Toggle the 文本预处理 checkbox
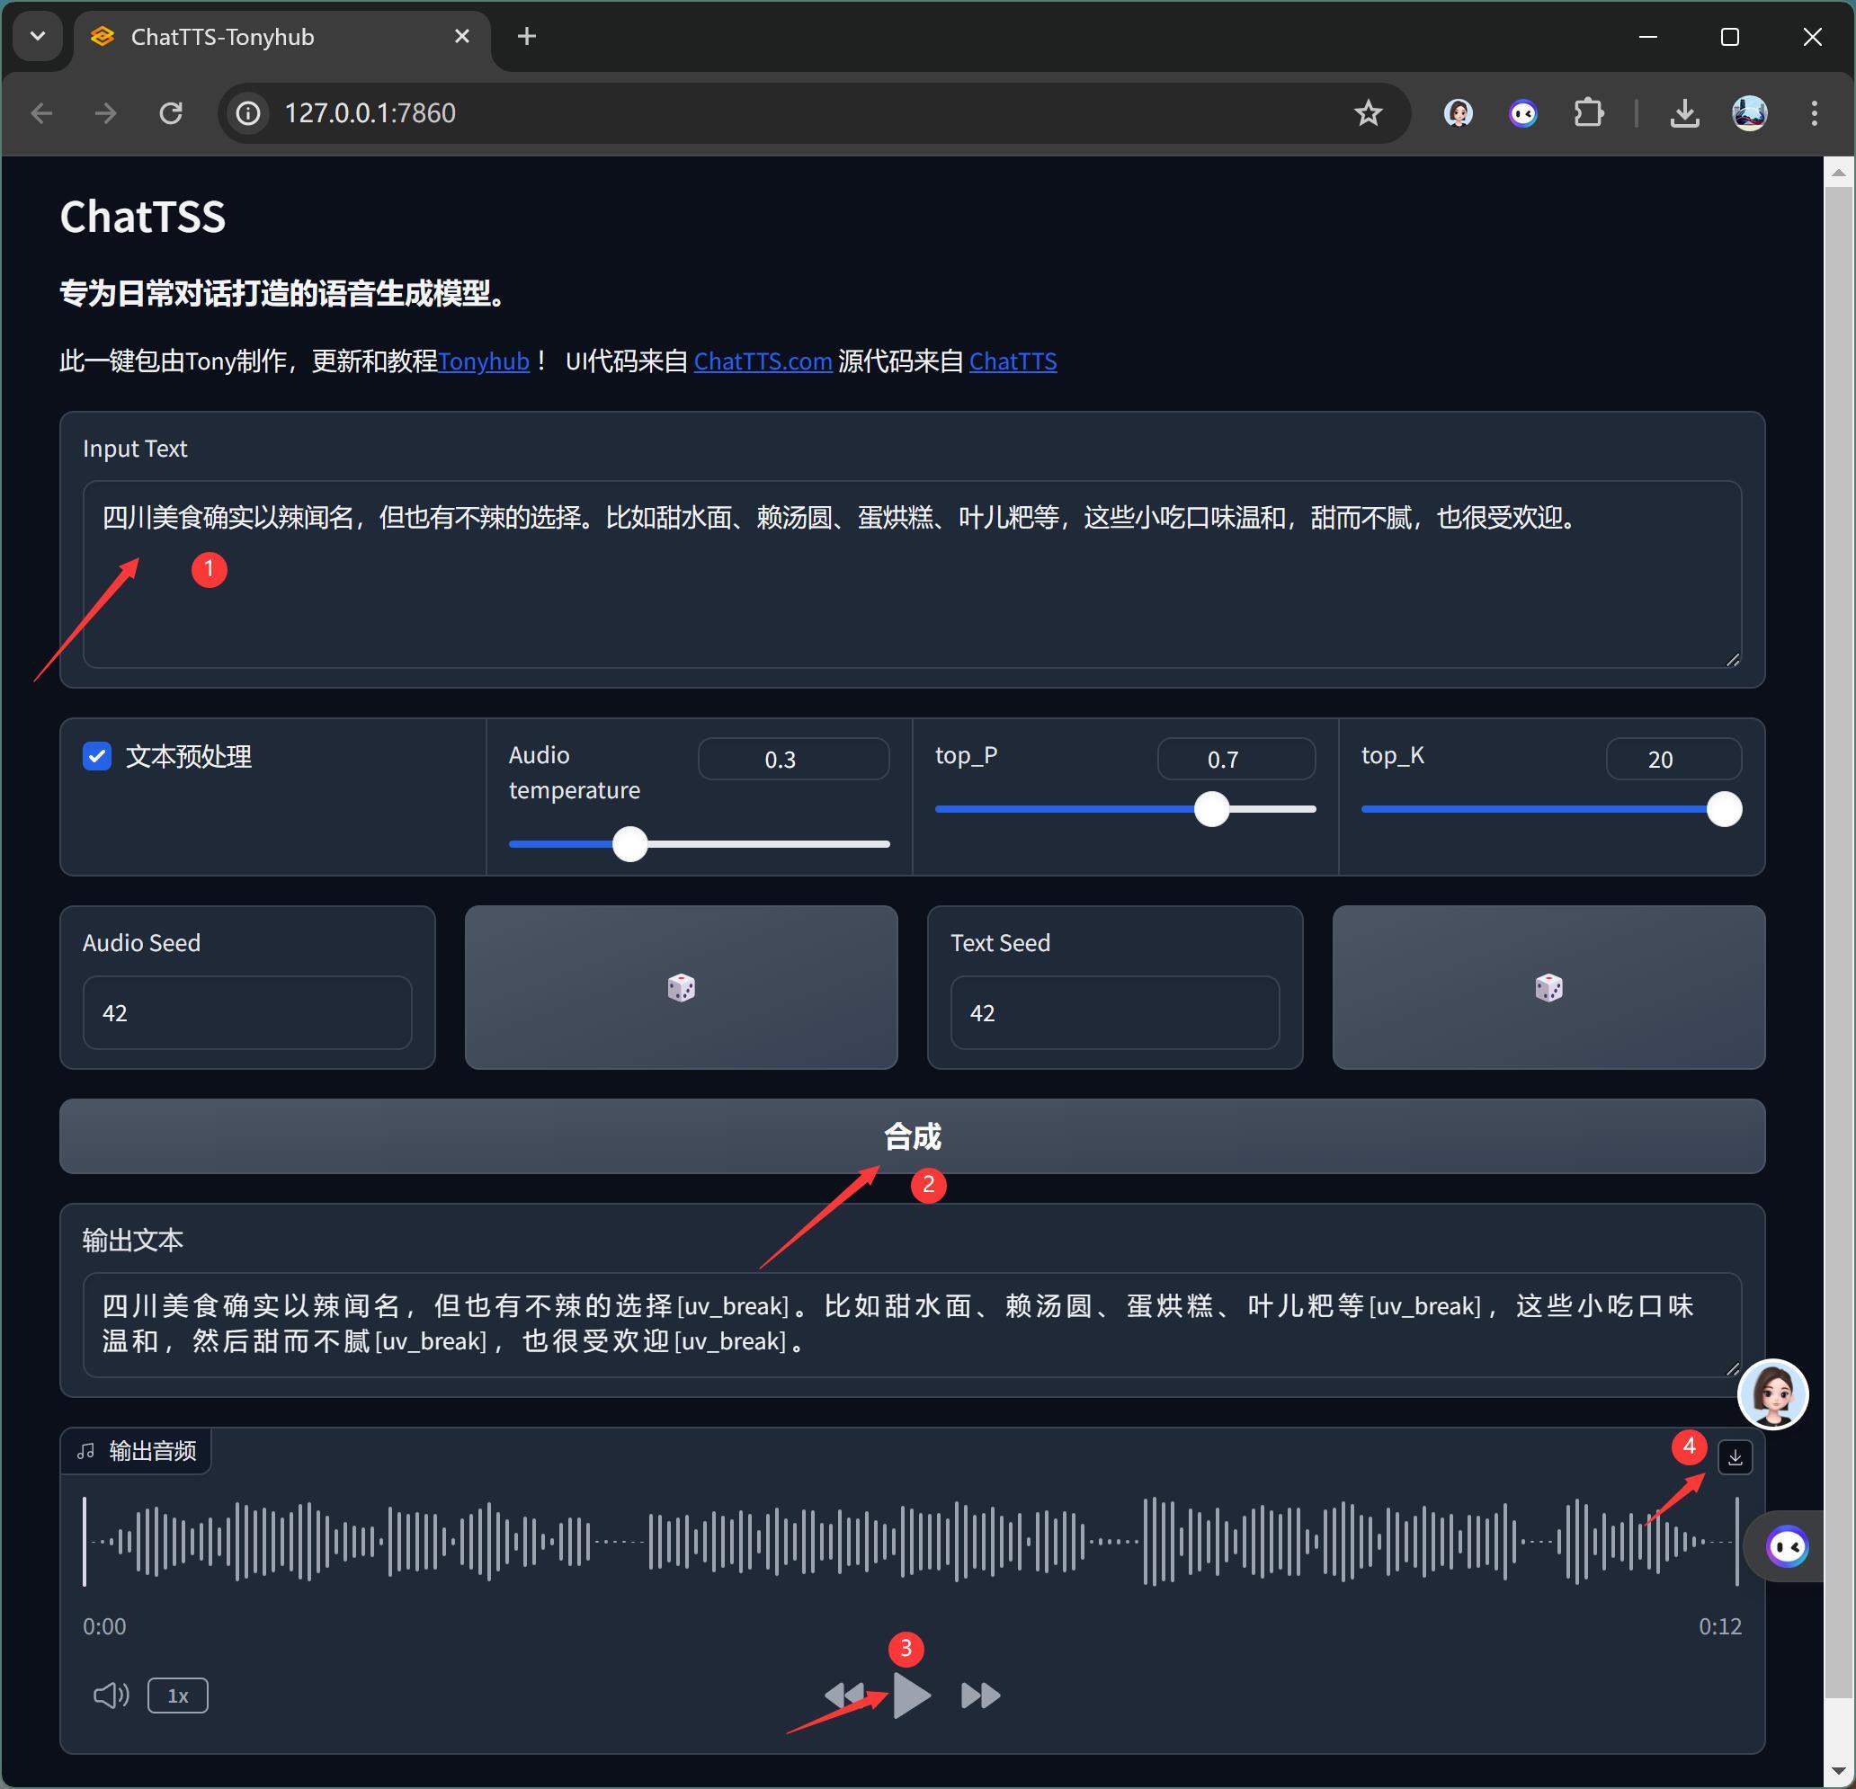The width and height of the screenshot is (1856, 1789). pos(97,756)
